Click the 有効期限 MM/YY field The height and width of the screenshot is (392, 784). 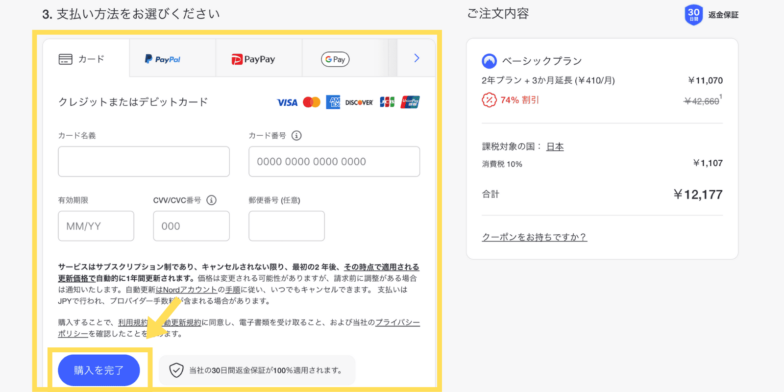[96, 226]
